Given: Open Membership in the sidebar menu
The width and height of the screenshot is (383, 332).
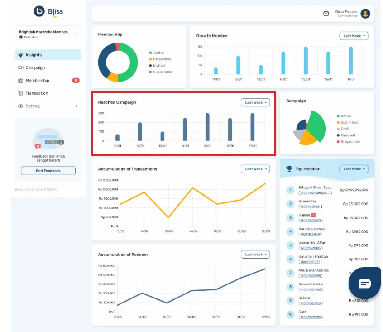Looking at the screenshot, I should click(37, 81).
